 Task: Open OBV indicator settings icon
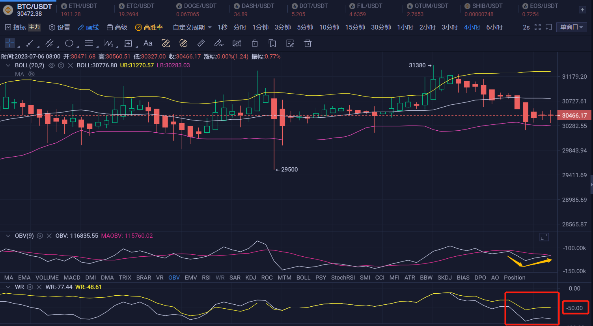(40, 236)
